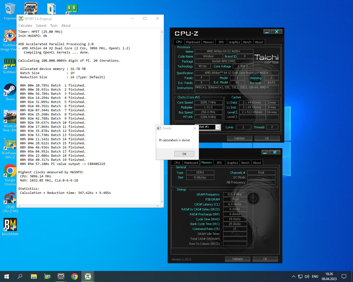Select Mainboard tab in lower CPU-Z window
Viewport: 353px width, 282px height.
(x=191, y=163)
